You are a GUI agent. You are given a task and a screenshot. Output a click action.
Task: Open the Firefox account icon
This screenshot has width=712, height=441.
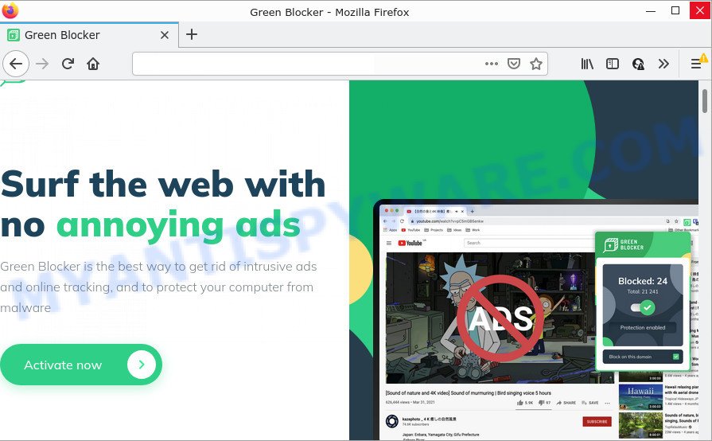click(638, 64)
